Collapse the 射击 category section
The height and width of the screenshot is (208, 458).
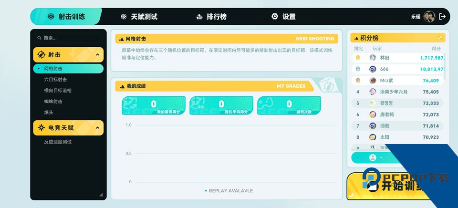[97, 55]
